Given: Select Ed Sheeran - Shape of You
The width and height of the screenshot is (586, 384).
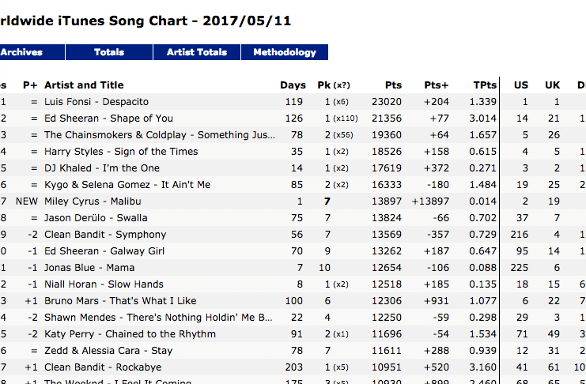Looking at the screenshot, I should [108, 119].
